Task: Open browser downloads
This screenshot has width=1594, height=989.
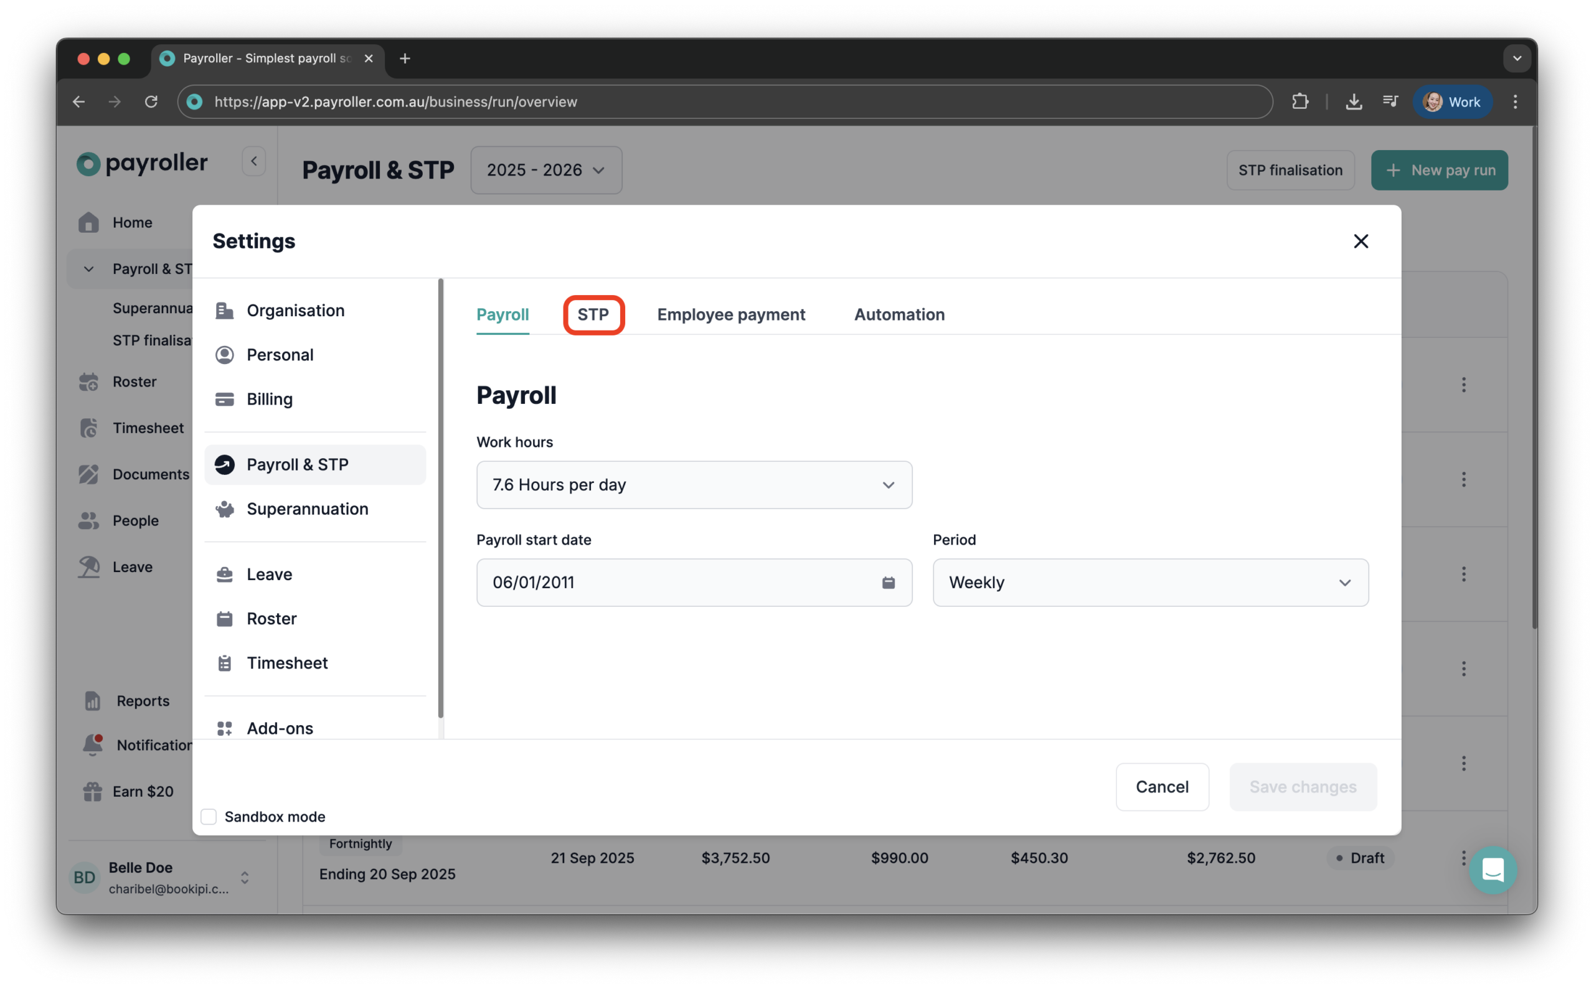Action: (1354, 102)
